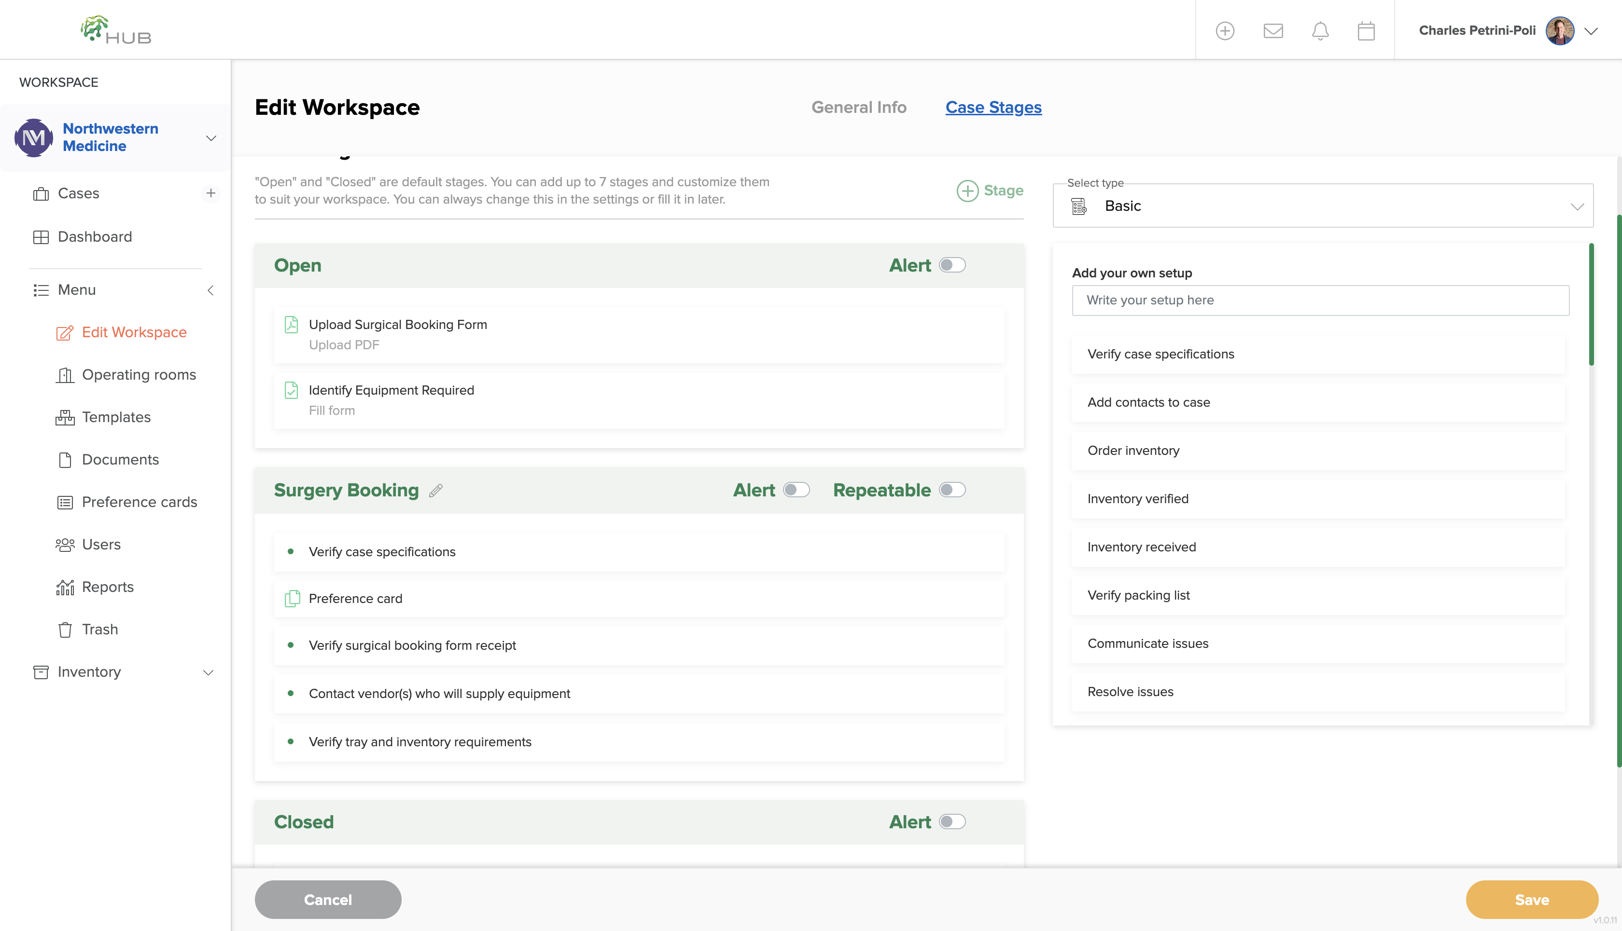Expand the Inventory section chevron
1622x931 pixels.
[208, 672]
